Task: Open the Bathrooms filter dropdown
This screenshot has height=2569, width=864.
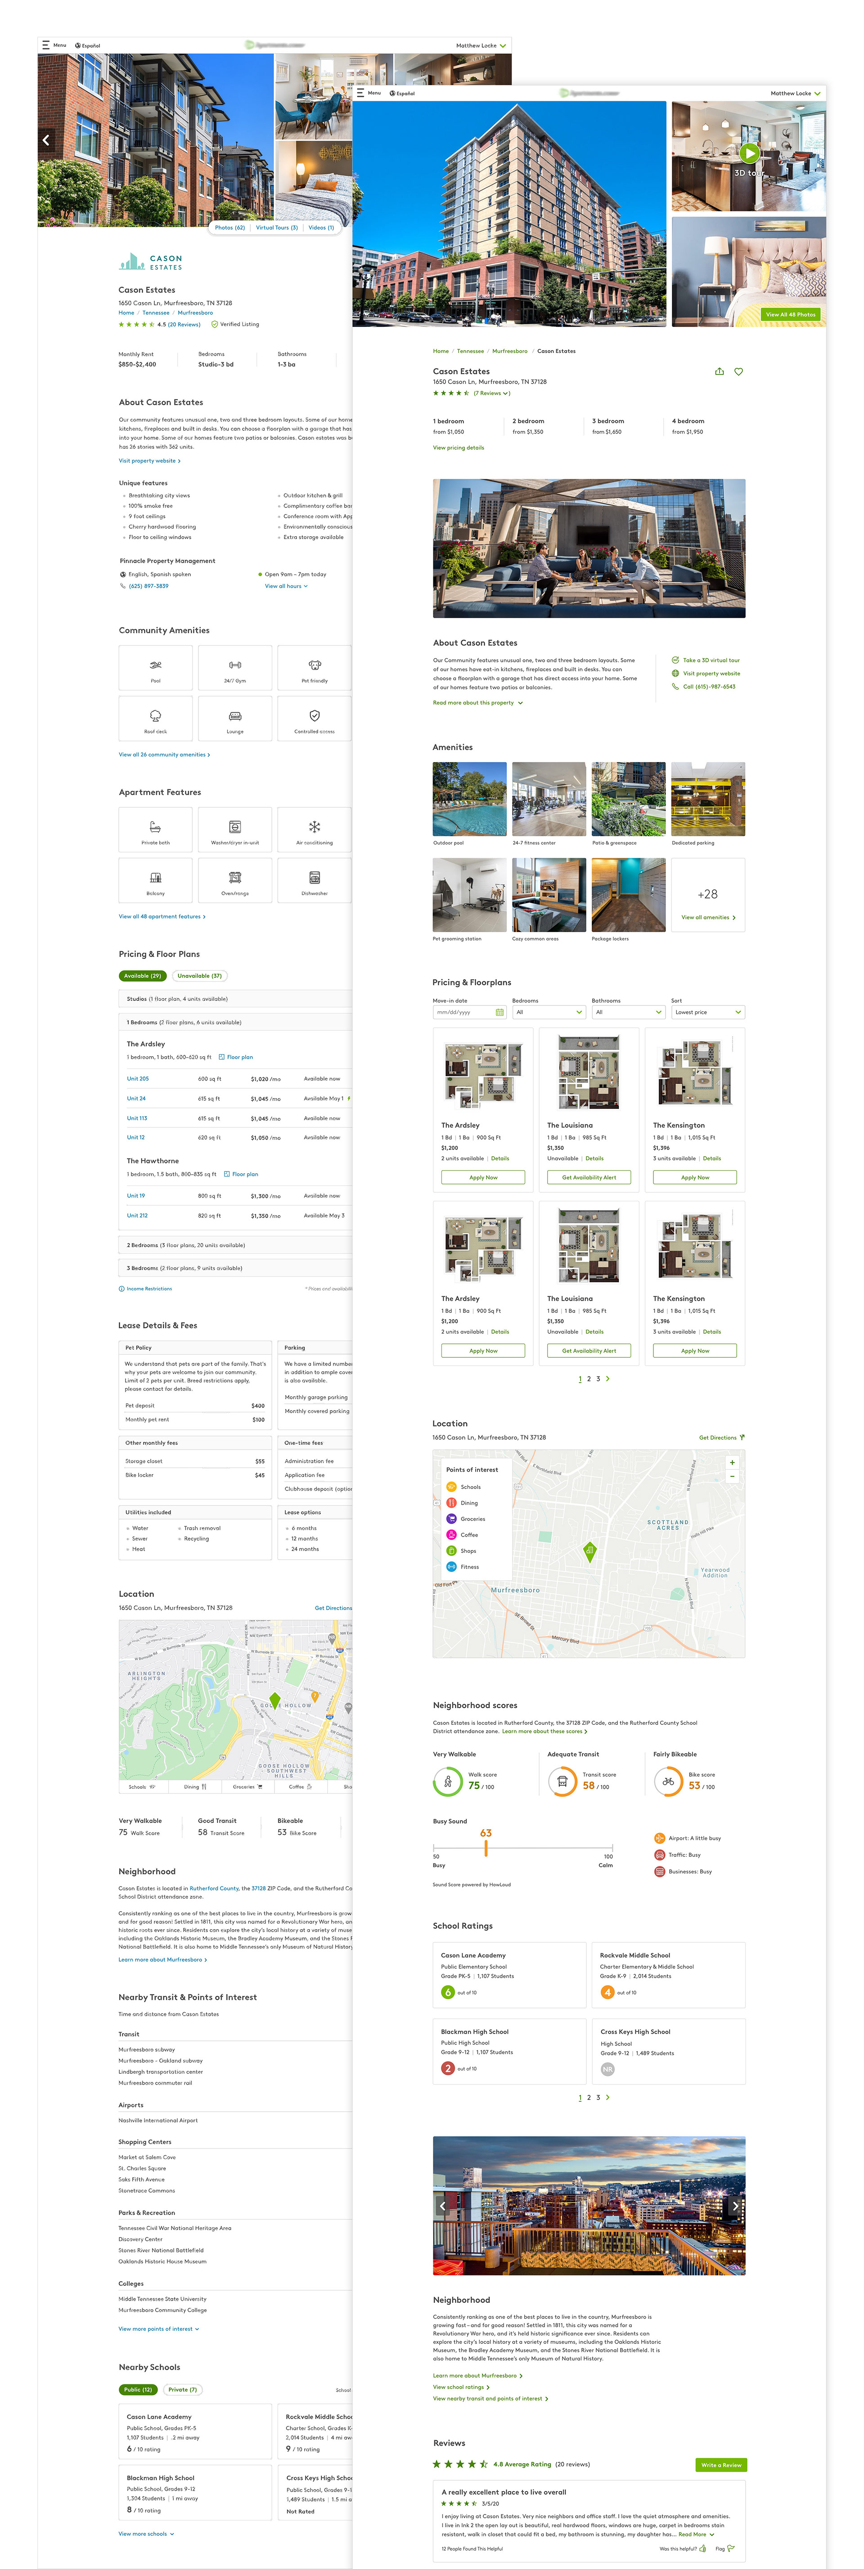Action: pyautogui.click(x=628, y=1011)
